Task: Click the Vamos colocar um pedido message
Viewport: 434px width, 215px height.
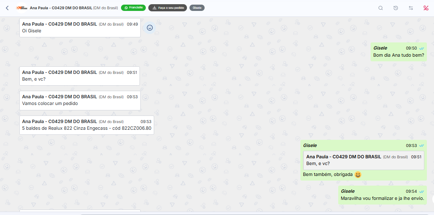Action: click(80, 100)
